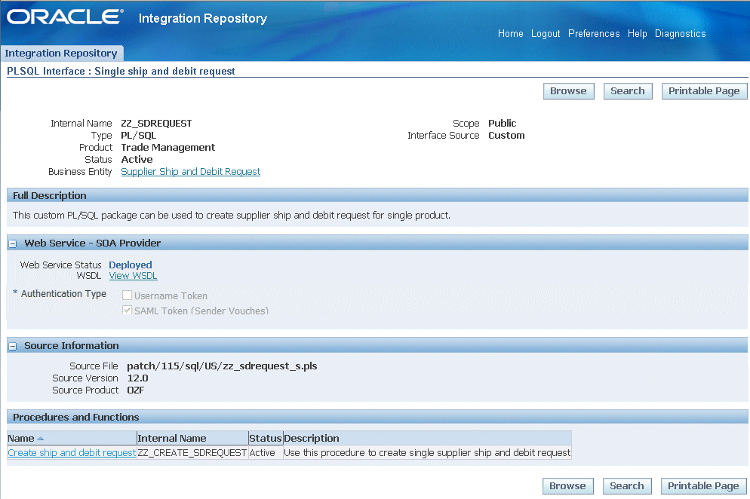Open Help in the top menu
This screenshot has height=499, width=750.
point(637,33)
